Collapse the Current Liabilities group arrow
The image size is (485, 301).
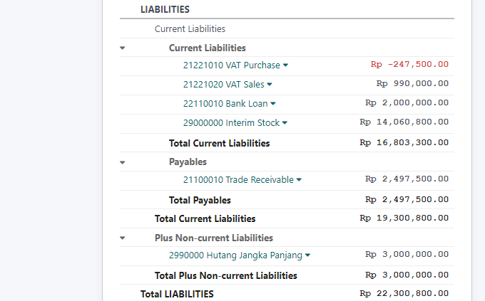[122, 48]
